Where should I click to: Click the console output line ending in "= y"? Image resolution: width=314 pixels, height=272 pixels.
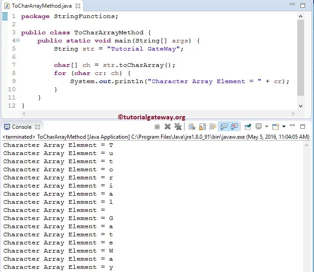coord(58,267)
